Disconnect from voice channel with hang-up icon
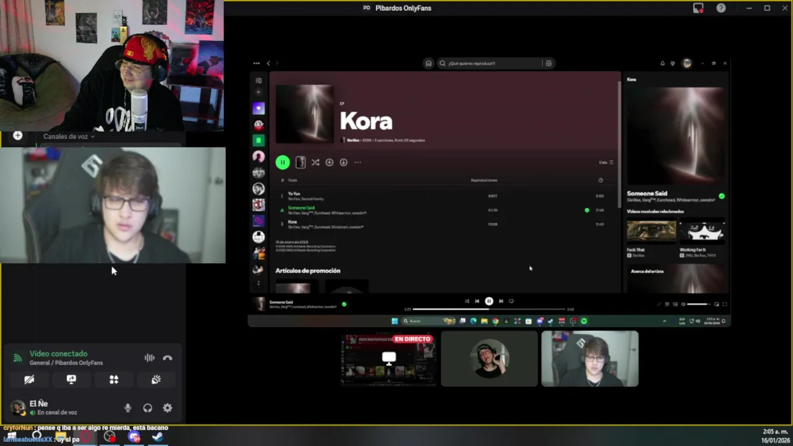 click(167, 357)
